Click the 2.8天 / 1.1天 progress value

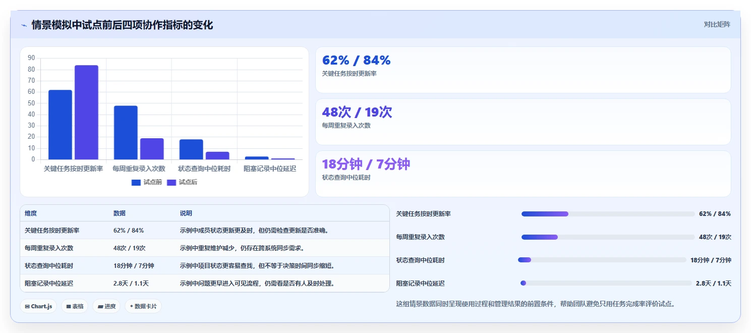pyautogui.click(x=713, y=284)
